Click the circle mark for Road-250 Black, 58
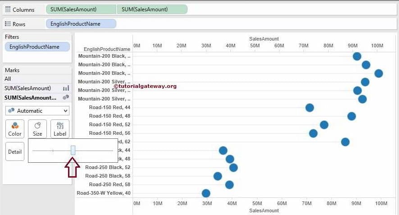 click(218, 176)
